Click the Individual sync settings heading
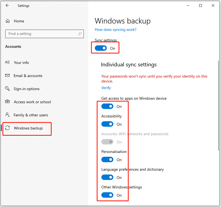Screen dimensions: 221x207 pos(129,65)
